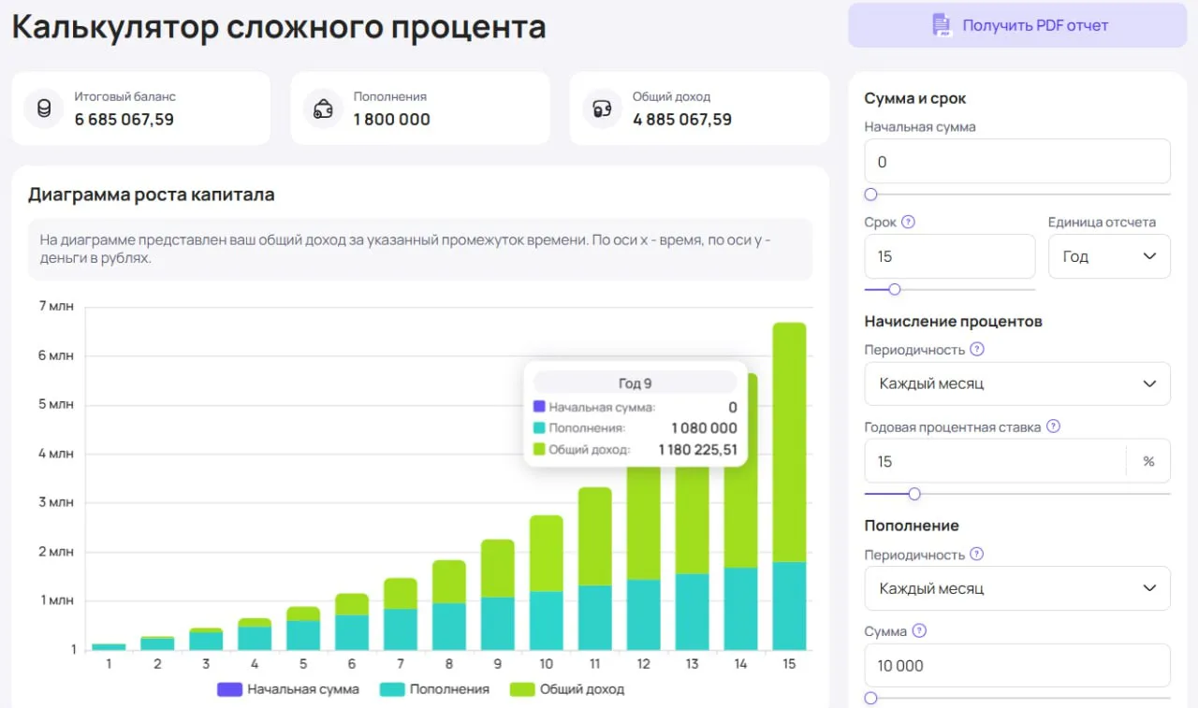
Task: Click the Срок input field showing 15
Action: coord(950,256)
